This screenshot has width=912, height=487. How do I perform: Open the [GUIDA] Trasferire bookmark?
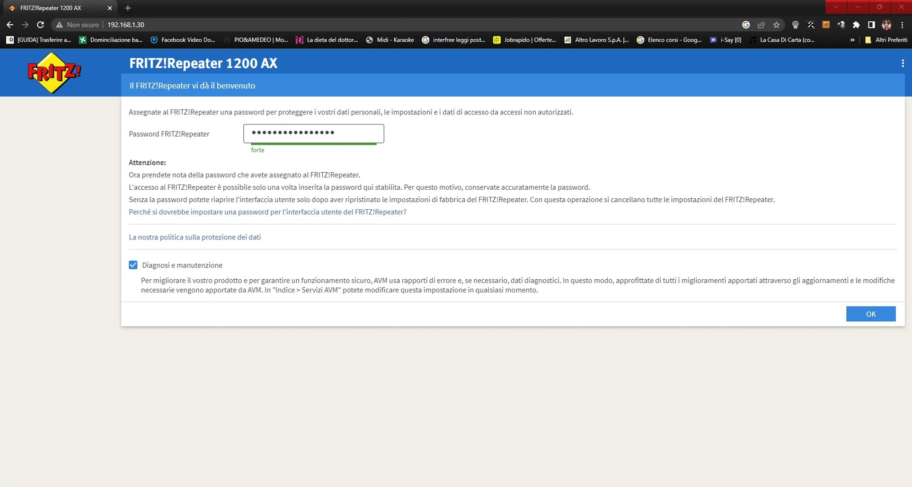[39, 40]
